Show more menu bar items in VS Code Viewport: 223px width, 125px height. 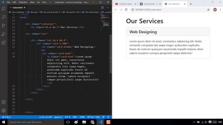point(50,2)
